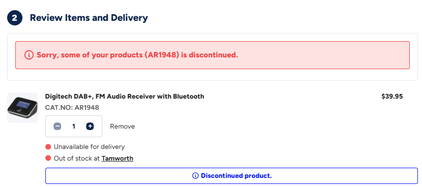This screenshot has height=187, width=422.
Task: Click the CAT.NO: AR1948 label
Action: click(72, 108)
